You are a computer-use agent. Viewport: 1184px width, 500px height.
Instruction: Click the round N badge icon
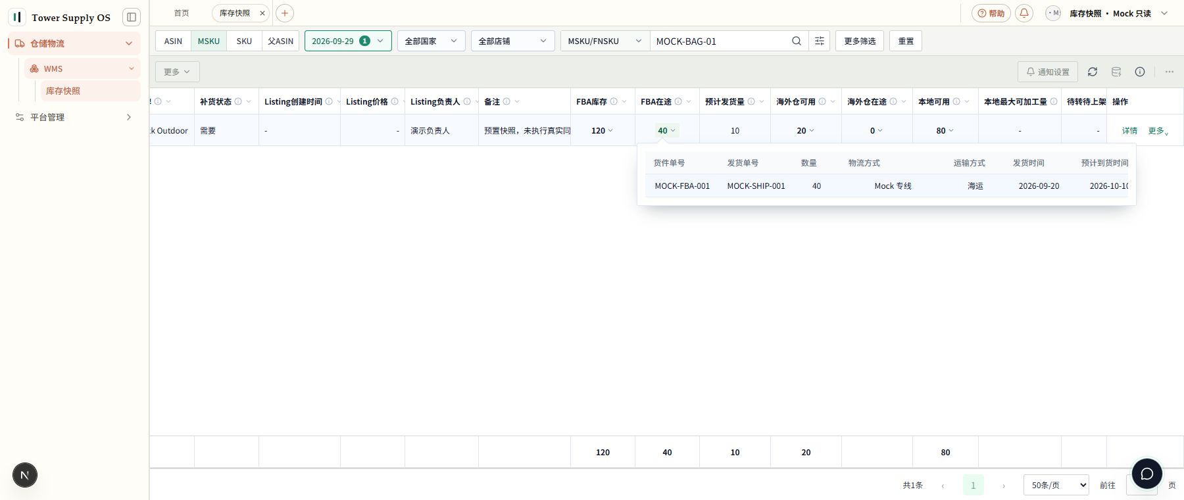[x=25, y=475]
